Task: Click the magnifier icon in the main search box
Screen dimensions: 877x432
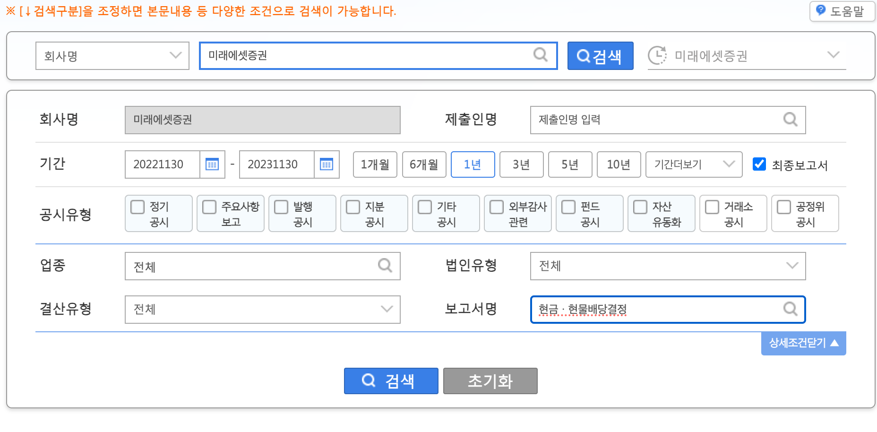Action: click(x=540, y=55)
